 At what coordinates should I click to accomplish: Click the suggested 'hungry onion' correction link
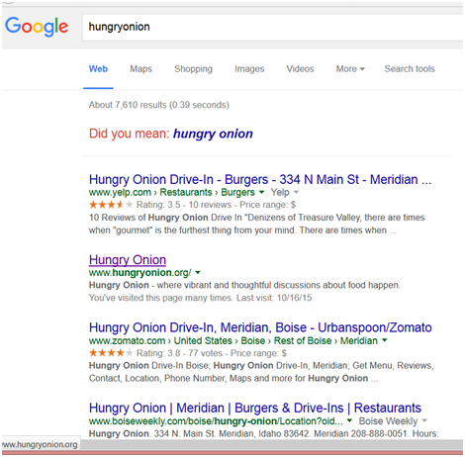213,134
